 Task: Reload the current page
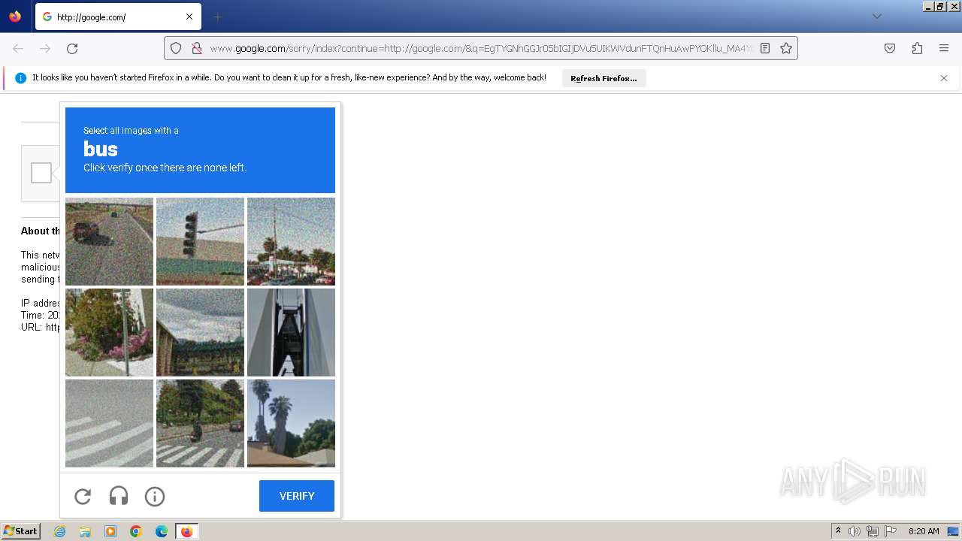point(72,48)
